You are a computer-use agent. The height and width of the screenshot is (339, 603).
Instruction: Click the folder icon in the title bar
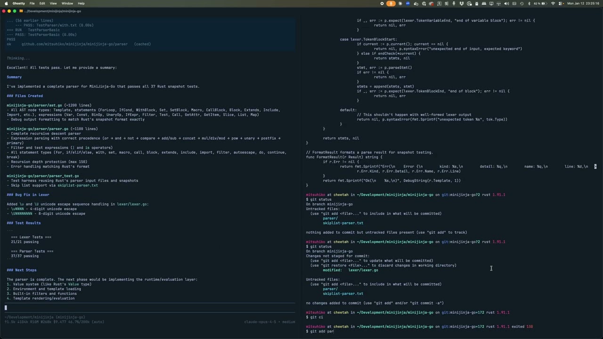point(21,11)
